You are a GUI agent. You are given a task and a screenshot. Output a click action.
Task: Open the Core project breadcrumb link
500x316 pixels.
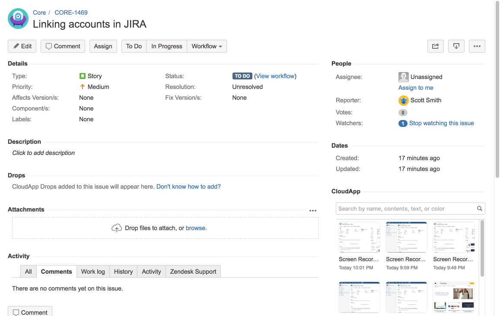coord(39,13)
